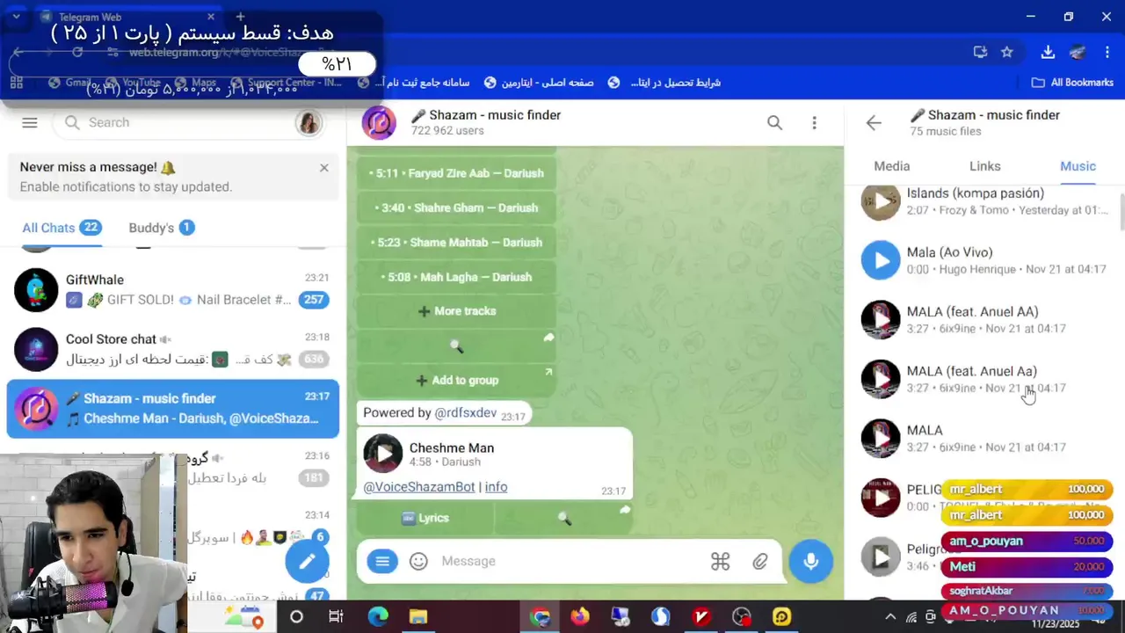
Task: Select the Faryad Zire Aab track button
Action: click(456, 173)
